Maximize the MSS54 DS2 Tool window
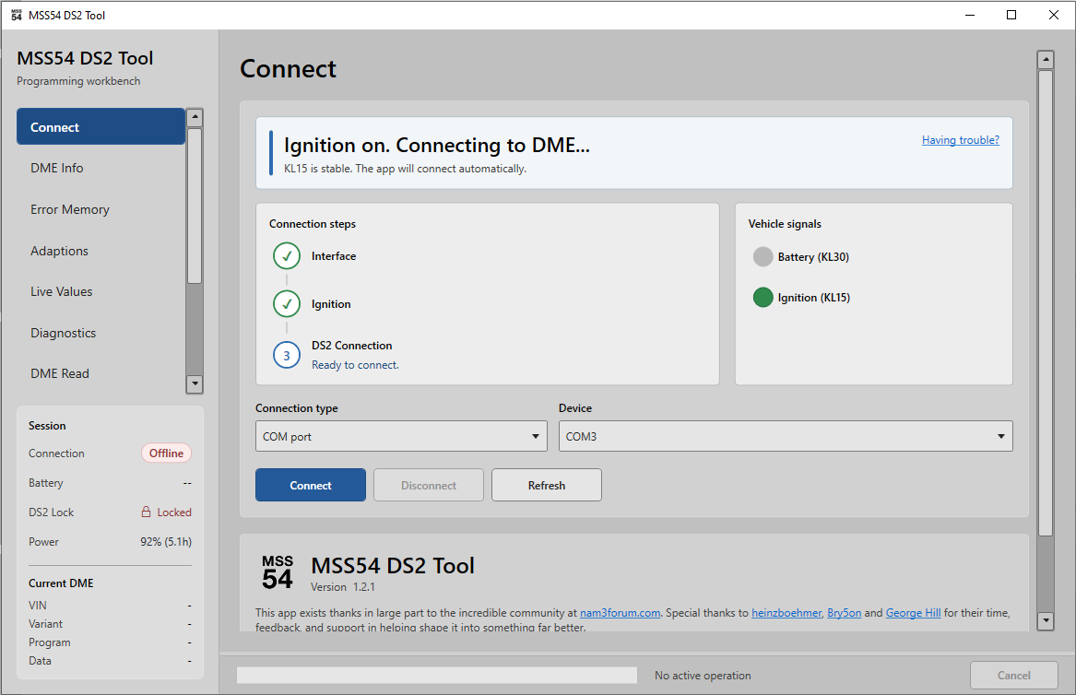Image resolution: width=1076 pixels, height=695 pixels. (1011, 15)
